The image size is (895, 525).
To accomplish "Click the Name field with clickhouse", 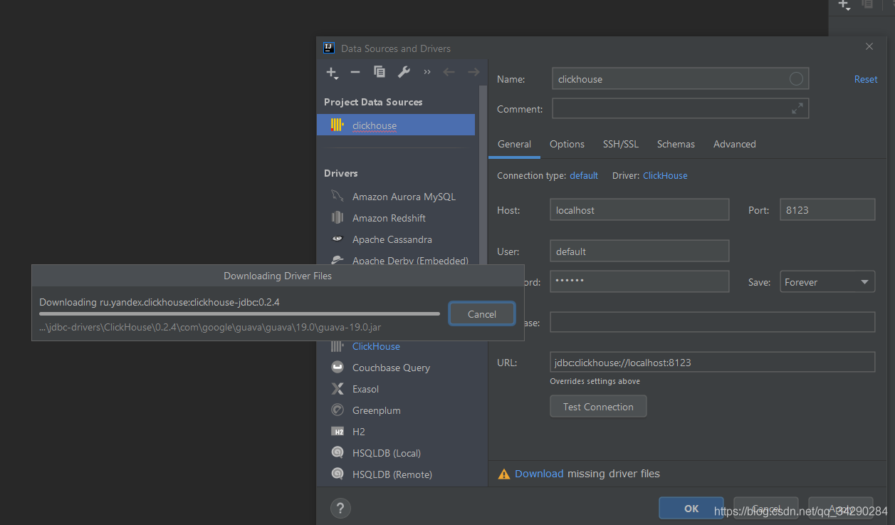I will [x=680, y=79].
